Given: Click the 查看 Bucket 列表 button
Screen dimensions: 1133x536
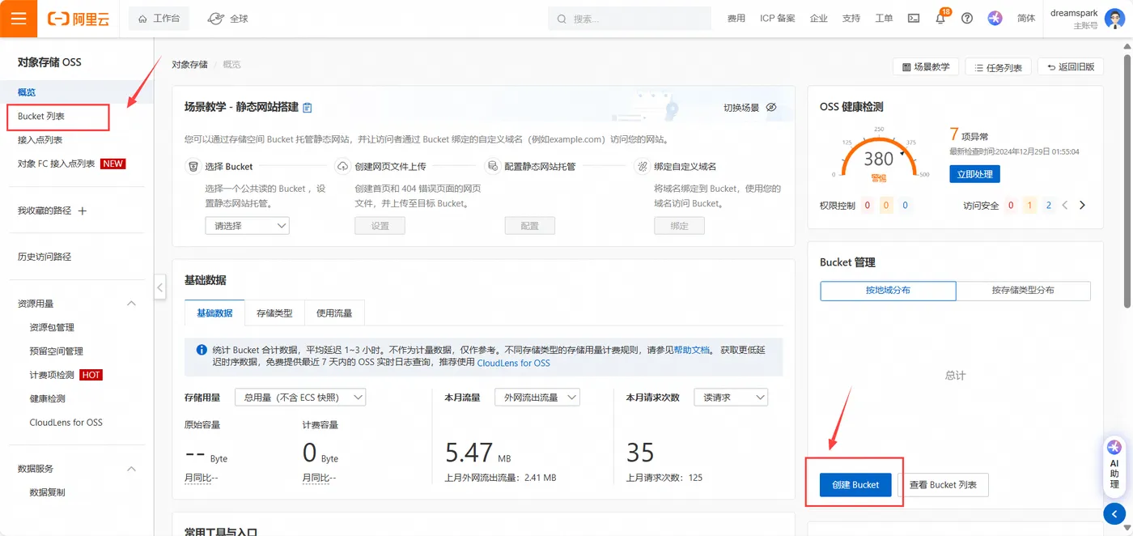Looking at the screenshot, I should (943, 485).
